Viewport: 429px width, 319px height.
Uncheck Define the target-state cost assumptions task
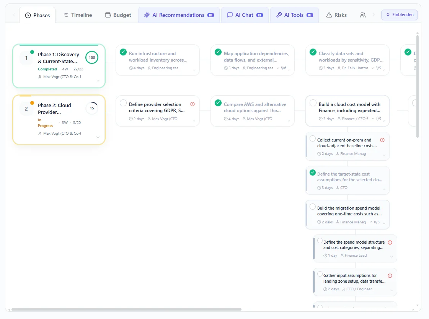tap(313, 173)
